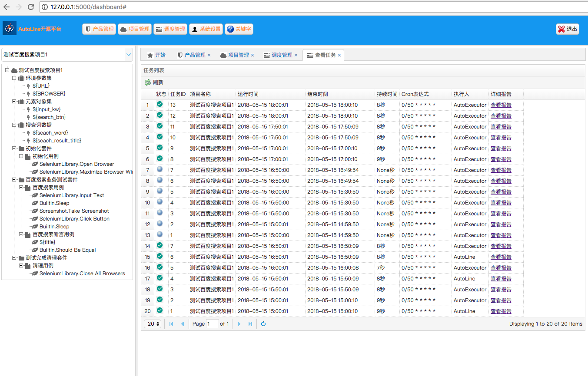Click browser back arrow
This screenshot has height=376, width=588.
coord(7,7)
